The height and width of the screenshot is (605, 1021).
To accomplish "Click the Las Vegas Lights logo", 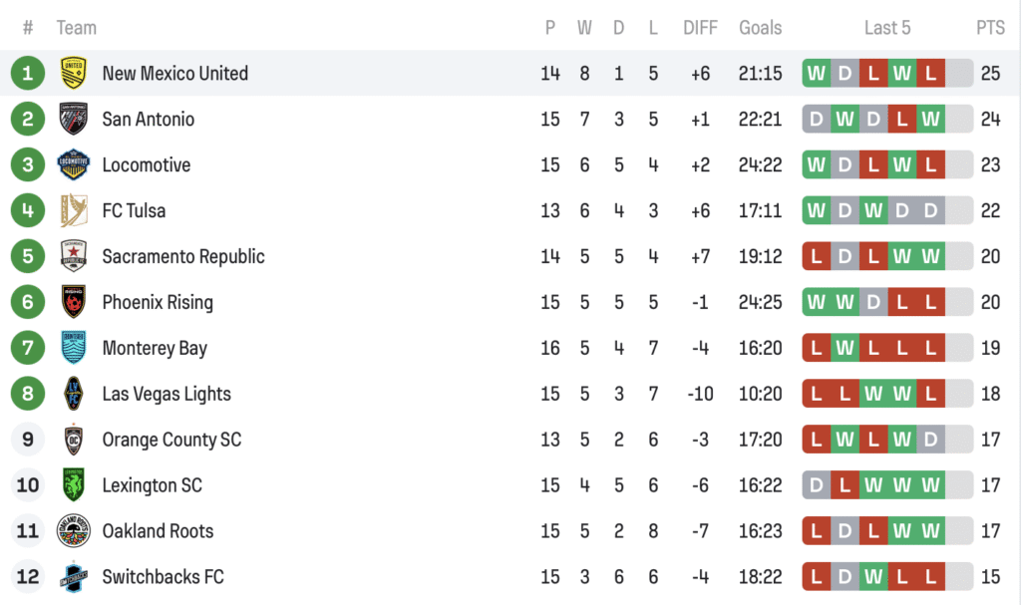I will tap(74, 394).
